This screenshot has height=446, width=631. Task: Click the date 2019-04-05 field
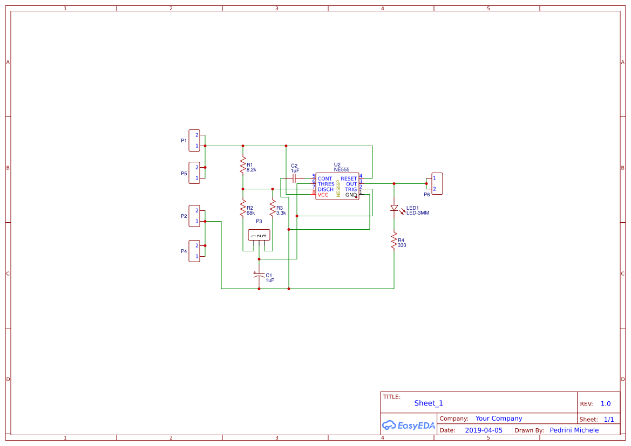(483, 430)
